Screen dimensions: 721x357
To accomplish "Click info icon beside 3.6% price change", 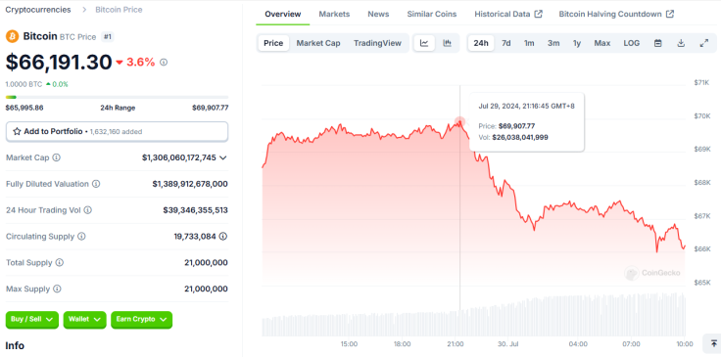I will click(164, 63).
